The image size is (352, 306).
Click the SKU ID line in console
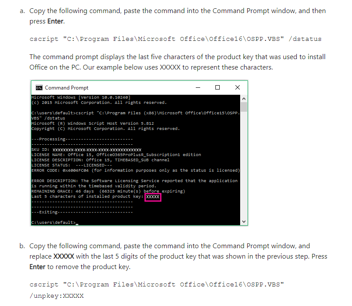pos(86,150)
